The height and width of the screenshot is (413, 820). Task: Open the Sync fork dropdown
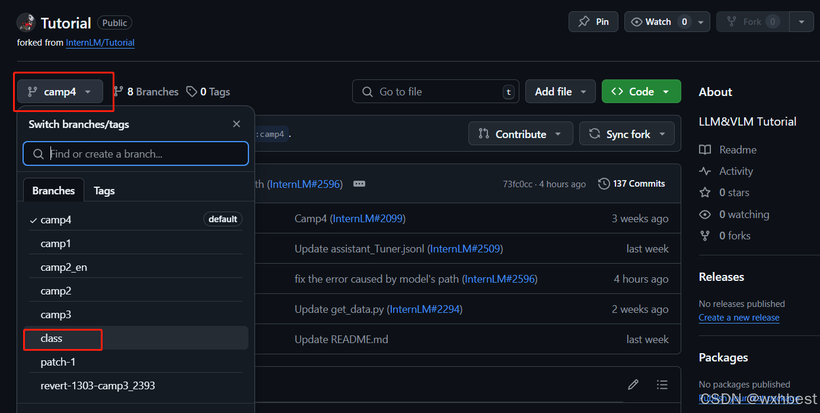(627, 134)
